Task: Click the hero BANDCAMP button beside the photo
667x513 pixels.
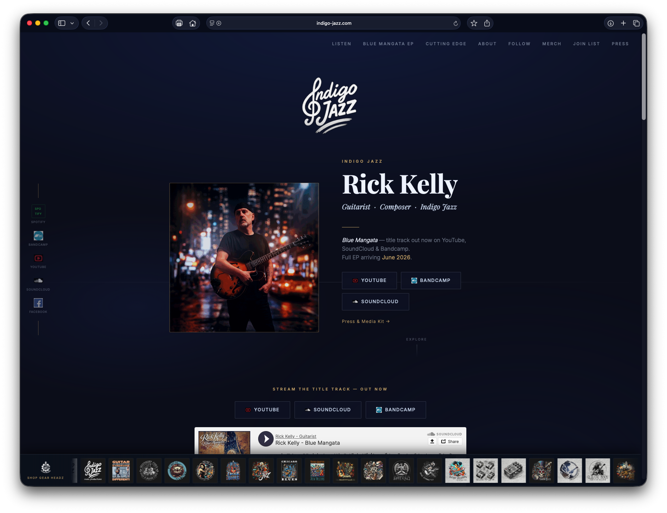Action: [x=431, y=281]
